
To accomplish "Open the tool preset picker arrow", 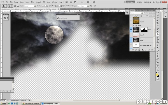I will click(6, 6).
